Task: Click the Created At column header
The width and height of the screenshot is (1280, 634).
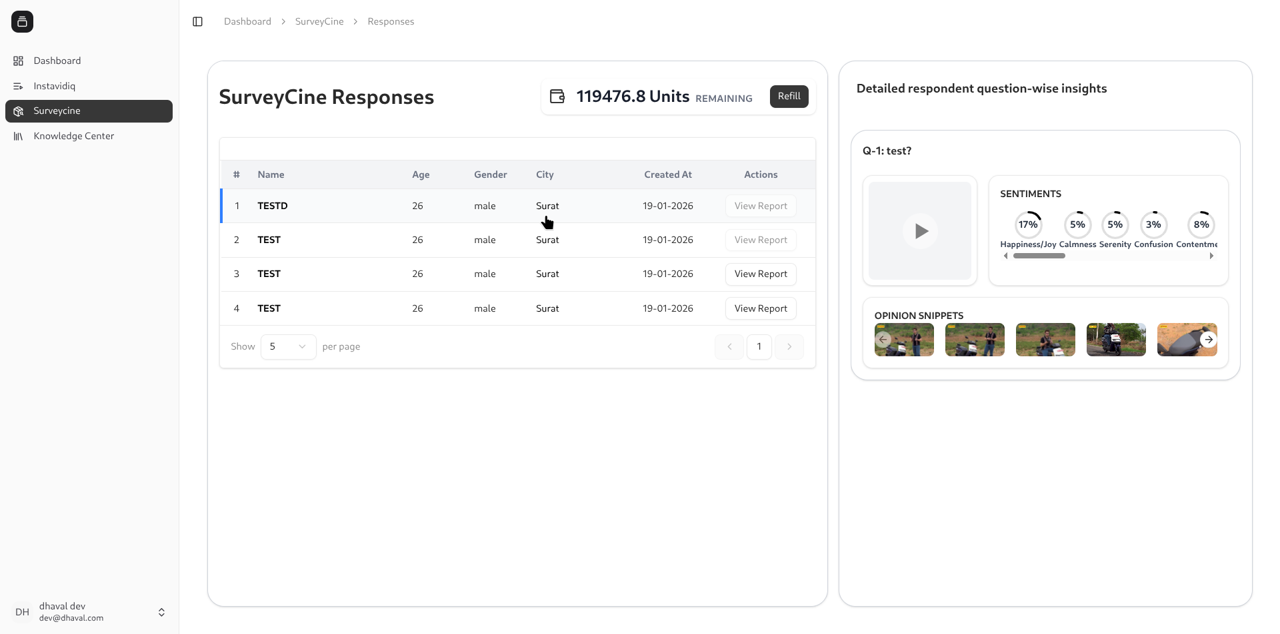Action: click(x=668, y=174)
